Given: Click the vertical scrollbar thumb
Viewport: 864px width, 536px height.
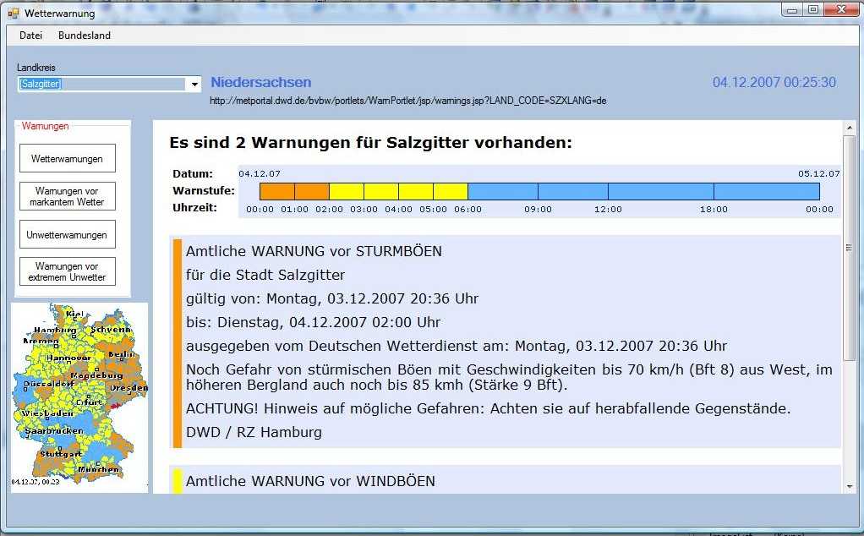Looking at the screenshot, I should pos(849,248).
